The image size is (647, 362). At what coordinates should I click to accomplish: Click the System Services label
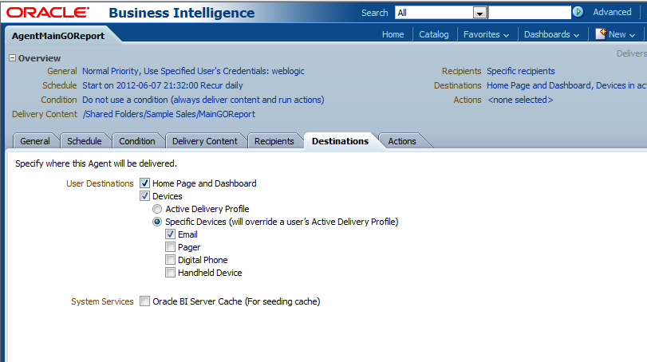coord(102,301)
